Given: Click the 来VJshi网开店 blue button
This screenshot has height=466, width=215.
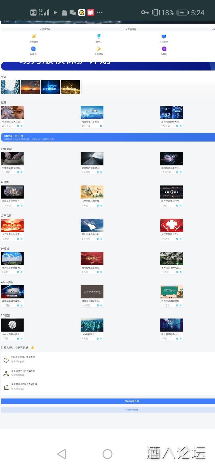Looking at the screenshot, I should (x=107, y=401).
